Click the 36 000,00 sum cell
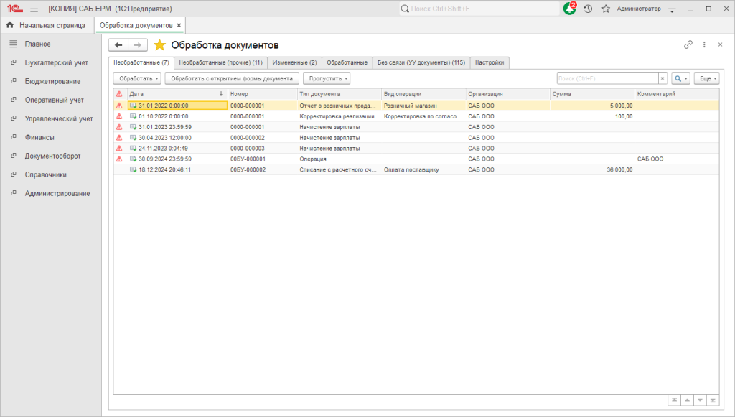 (592, 169)
